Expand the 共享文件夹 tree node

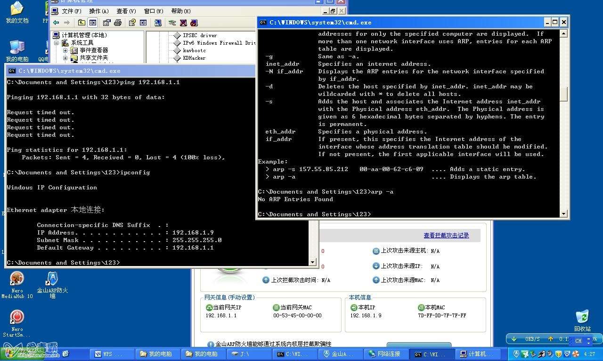[65, 58]
